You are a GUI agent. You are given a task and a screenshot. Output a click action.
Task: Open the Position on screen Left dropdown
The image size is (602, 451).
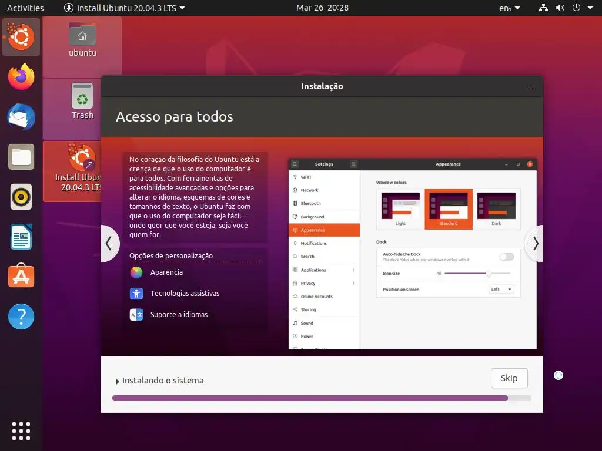click(x=501, y=289)
